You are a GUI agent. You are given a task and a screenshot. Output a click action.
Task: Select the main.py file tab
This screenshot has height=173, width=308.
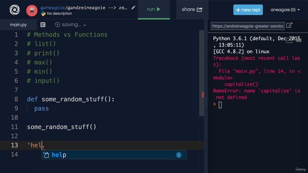(18, 25)
